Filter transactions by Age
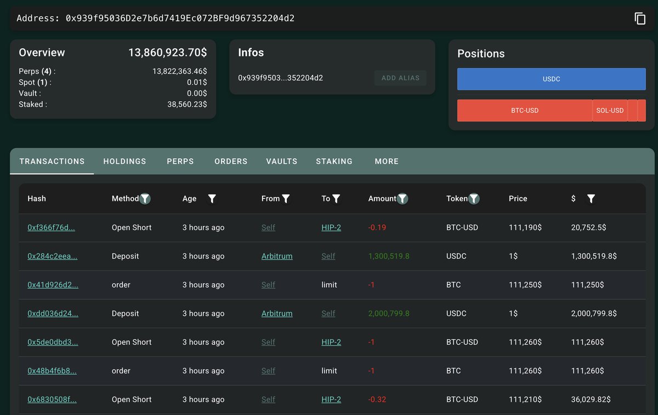This screenshot has height=415, width=658. point(212,199)
